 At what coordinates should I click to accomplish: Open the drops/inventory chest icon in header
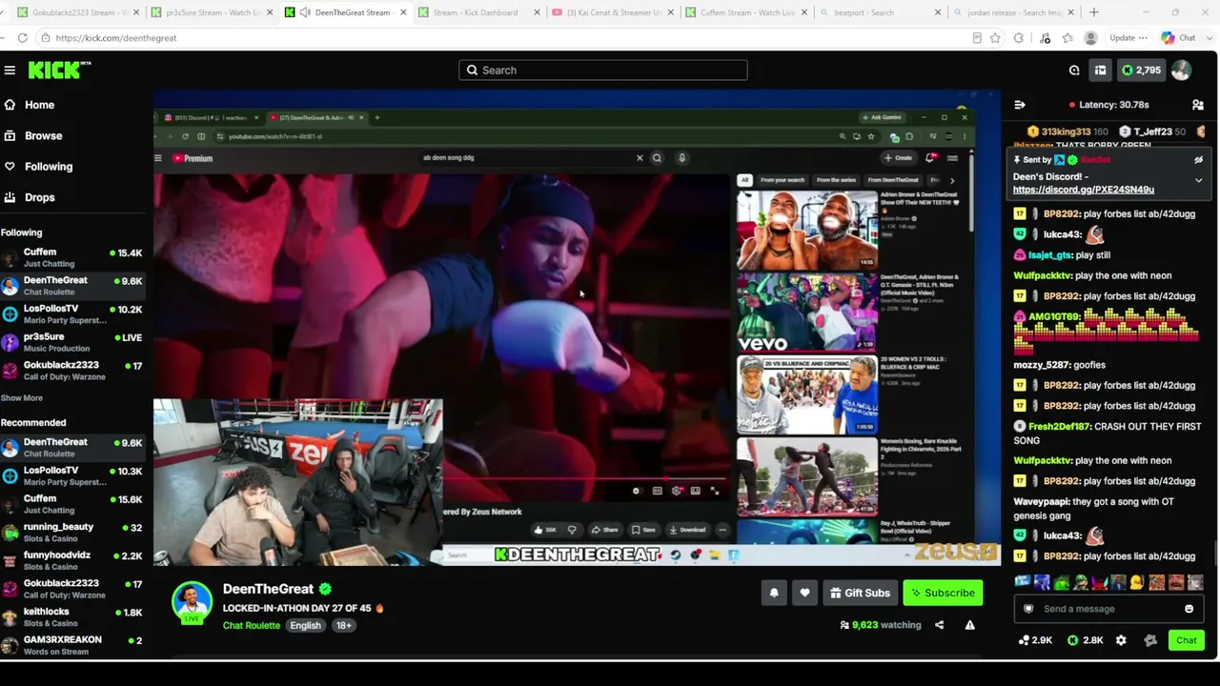1100,70
